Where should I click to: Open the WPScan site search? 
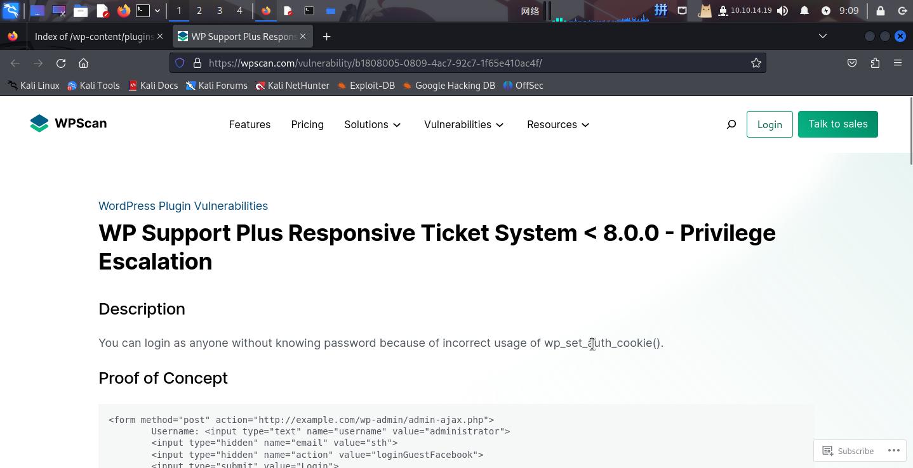click(x=731, y=124)
